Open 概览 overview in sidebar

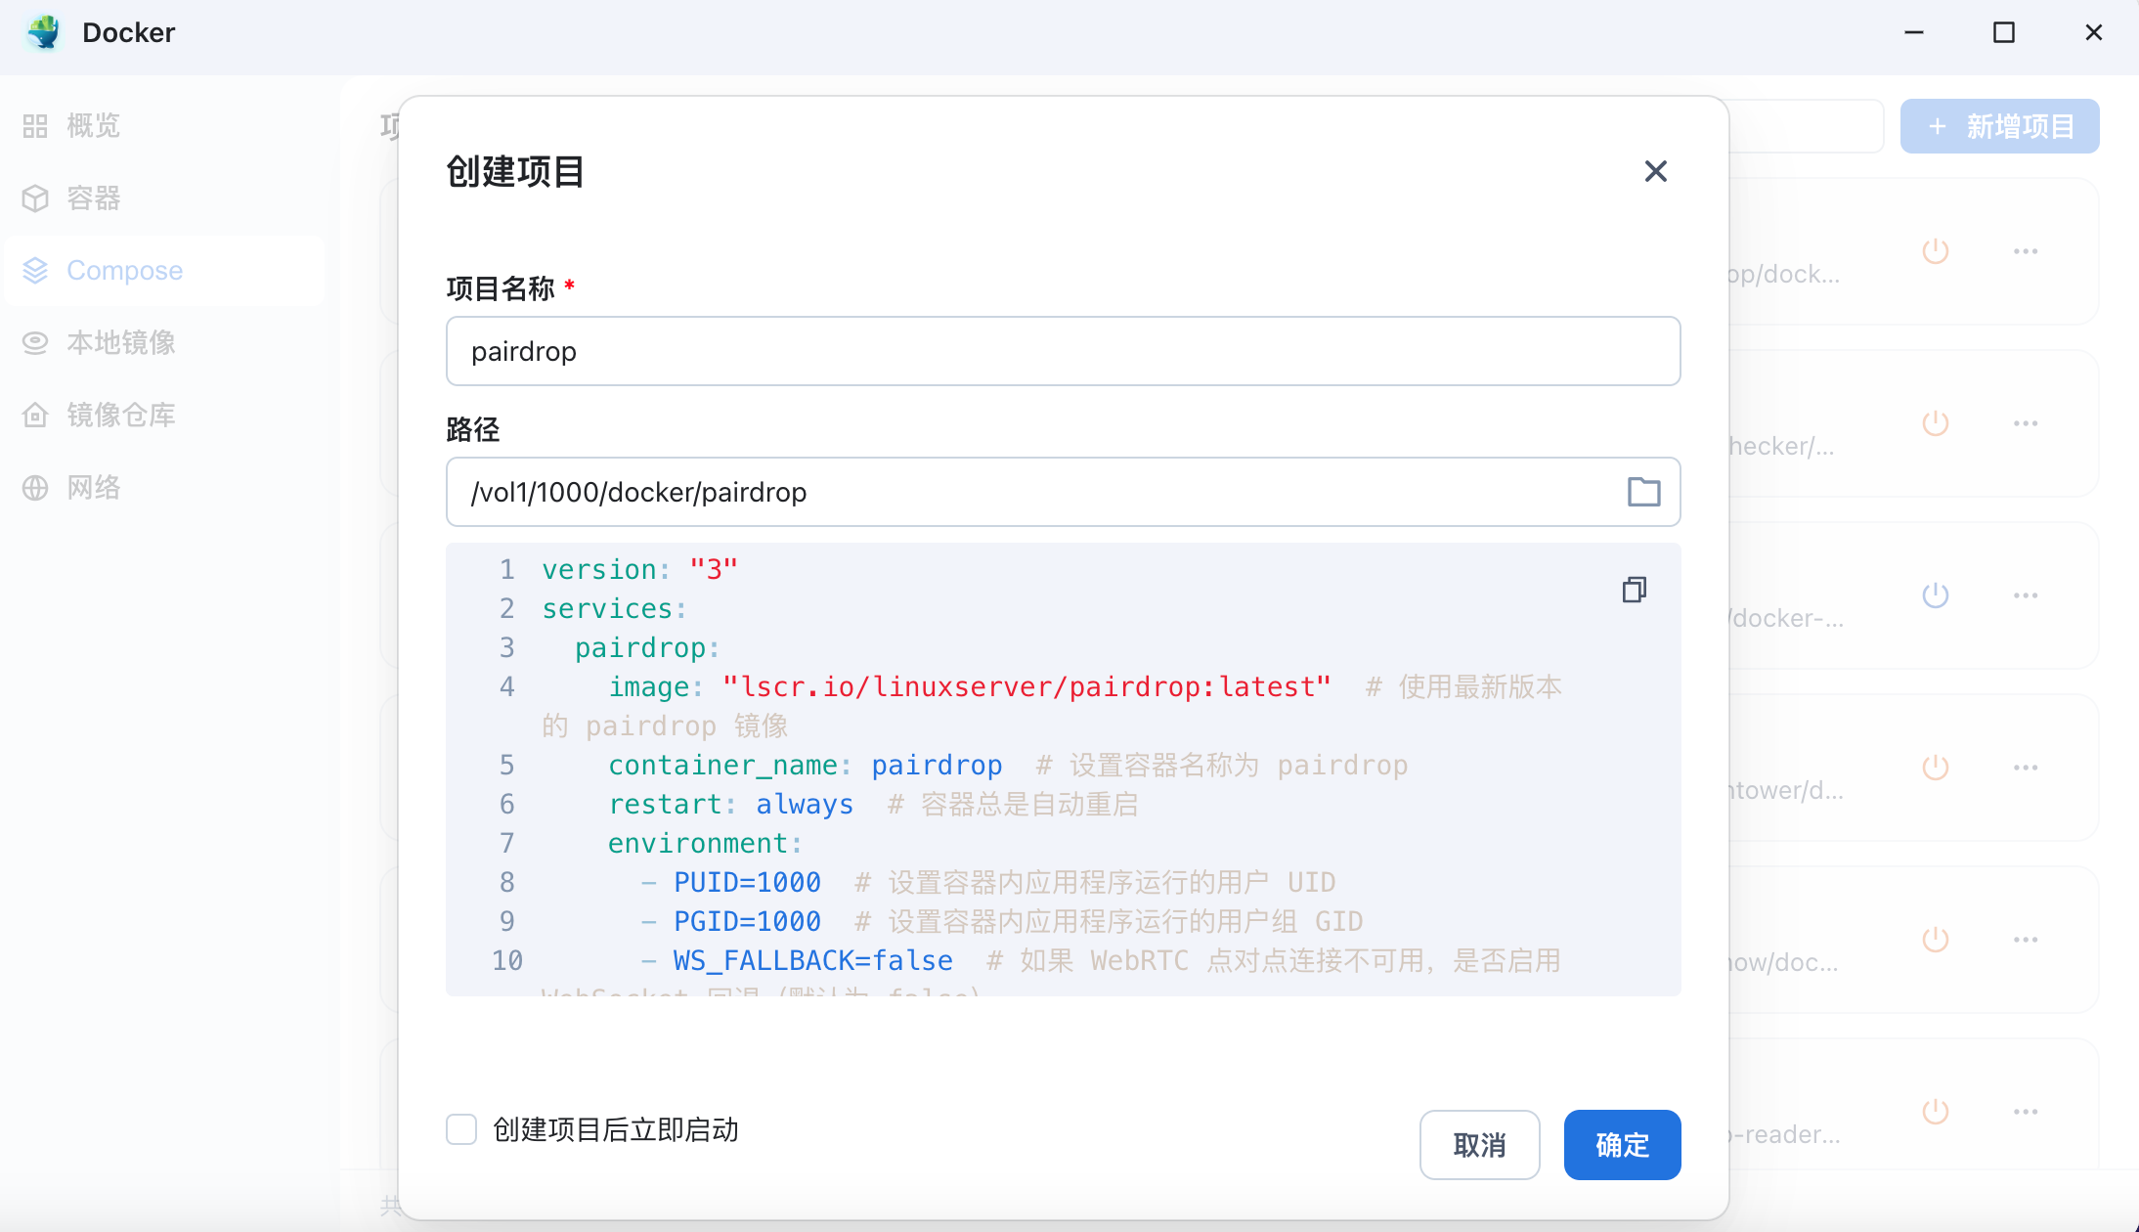click(163, 126)
